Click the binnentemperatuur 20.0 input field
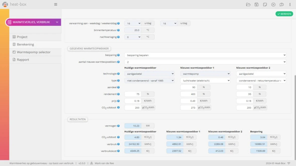This screenshot has width=296, height=166. coord(133,30)
